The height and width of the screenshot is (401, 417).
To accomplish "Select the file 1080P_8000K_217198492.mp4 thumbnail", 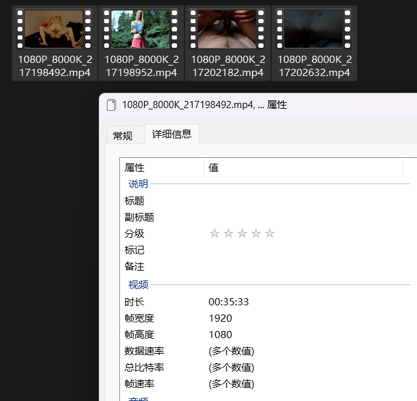I will pyautogui.click(x=54, y=29).
